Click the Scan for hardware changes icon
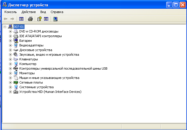This screenshot has height=130, width=187. [55, 19]
